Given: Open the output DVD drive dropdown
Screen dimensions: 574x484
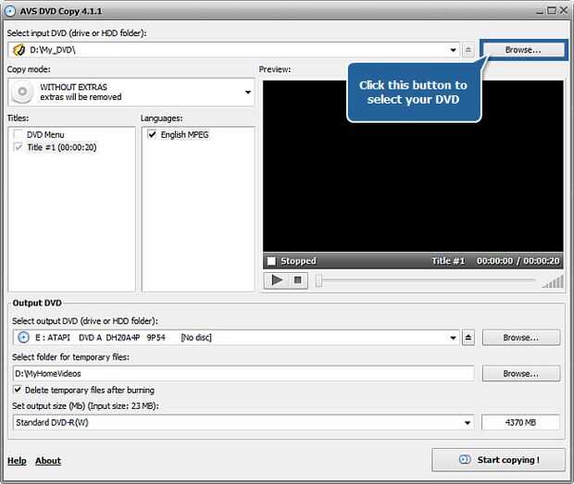Looking at the screenshot, I should pyautogui.click(x=454, y=337).
